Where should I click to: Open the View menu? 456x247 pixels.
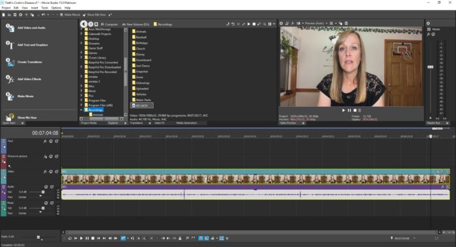[25, 8]
